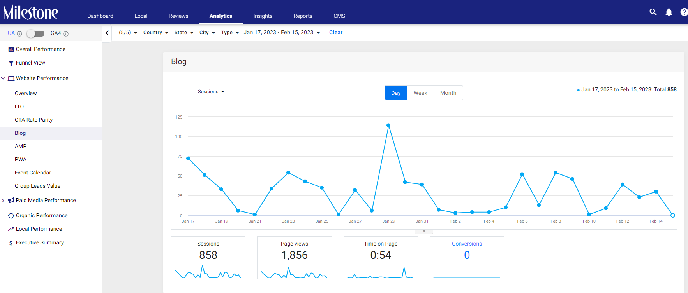Click the Jan 29 peak data point
688x293 pixels.
388,126
